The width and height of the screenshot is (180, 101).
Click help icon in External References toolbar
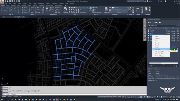coord(160,22)
